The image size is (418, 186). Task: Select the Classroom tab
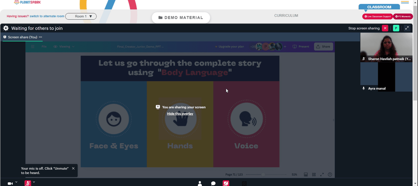tap(379, 7)
